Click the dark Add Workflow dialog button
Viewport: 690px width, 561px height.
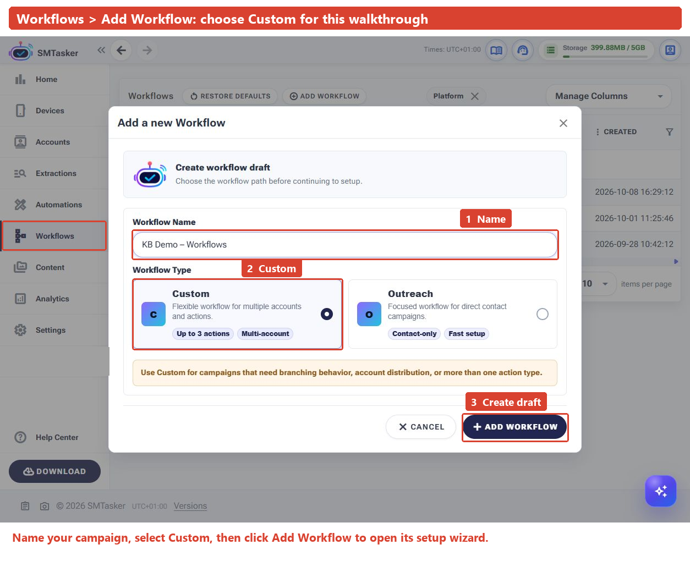coord(515,427)
